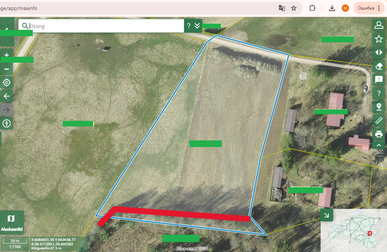Open the measure ruler tool
The width and height of the screenshot is (387, 252).
point(379,120)
